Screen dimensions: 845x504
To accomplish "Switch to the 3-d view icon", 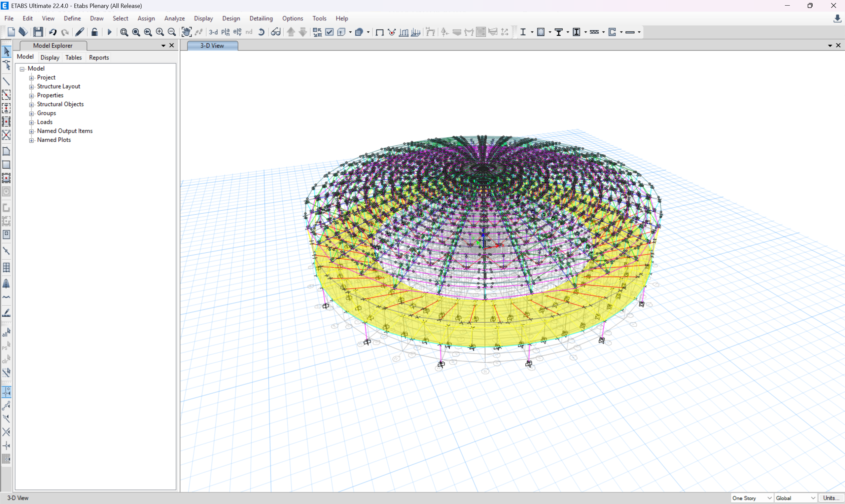I will 213,32.
